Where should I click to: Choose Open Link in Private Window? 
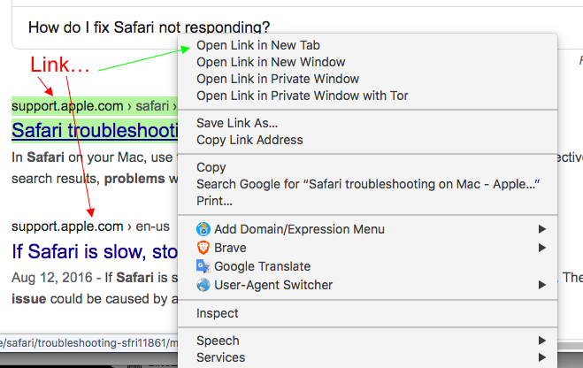[x=278, y=79]
